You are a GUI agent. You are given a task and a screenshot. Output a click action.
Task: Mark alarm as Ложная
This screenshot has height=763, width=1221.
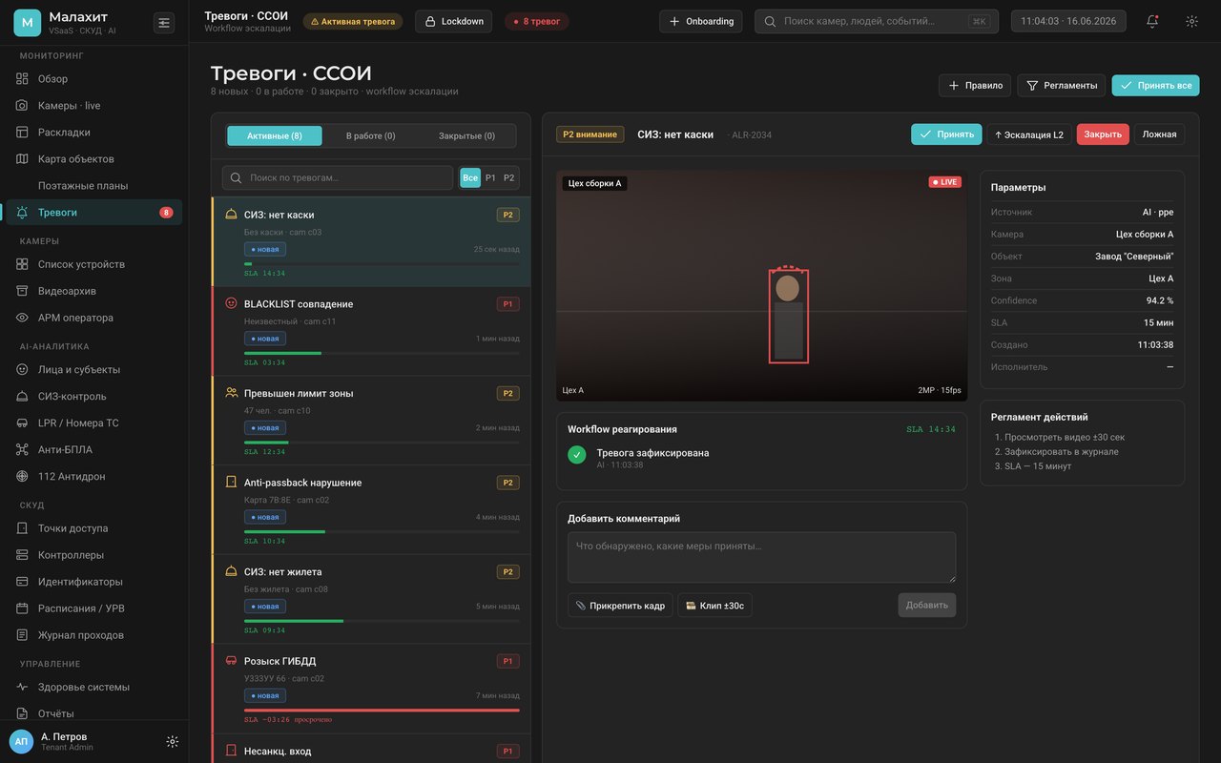pyautogui.click(x=1159, y=134)
